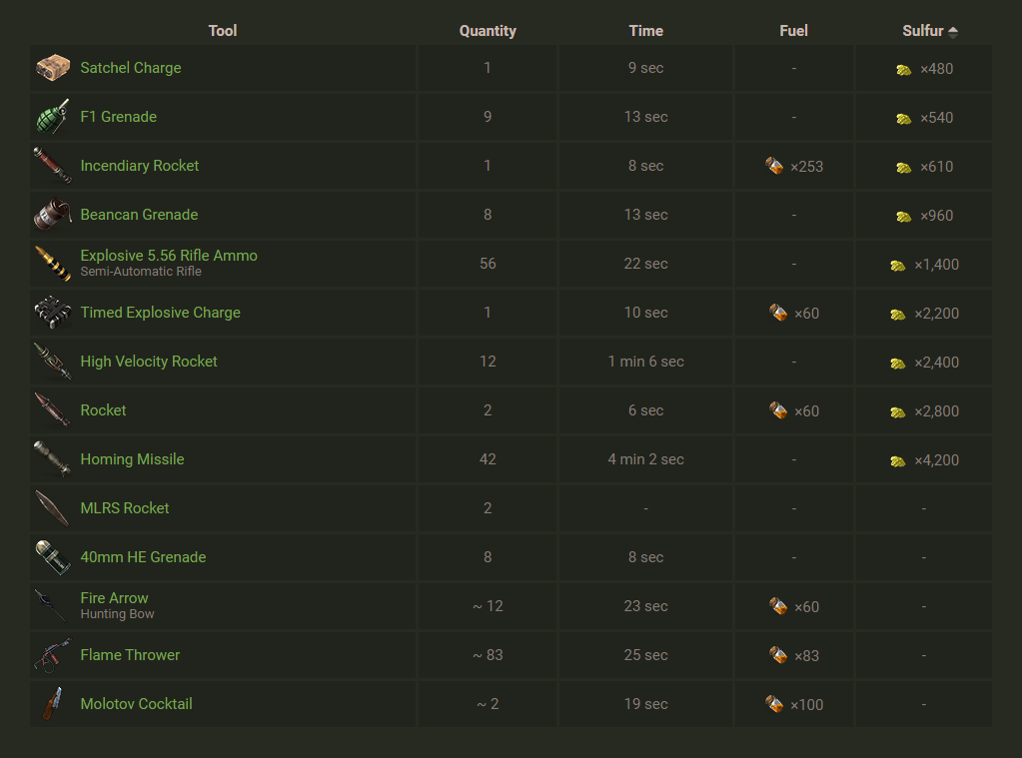
Task: Open the MLRS Rocket link
Action: pyautogui.click(x=125, y=508)
